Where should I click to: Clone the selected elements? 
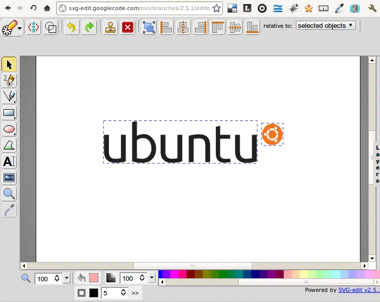110,27
